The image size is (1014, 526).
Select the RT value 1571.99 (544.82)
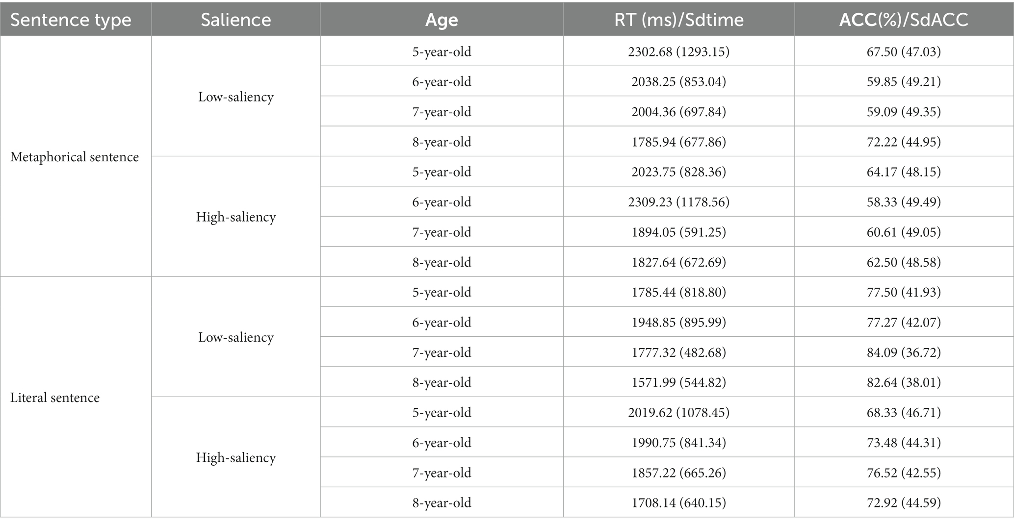(678, 382)
